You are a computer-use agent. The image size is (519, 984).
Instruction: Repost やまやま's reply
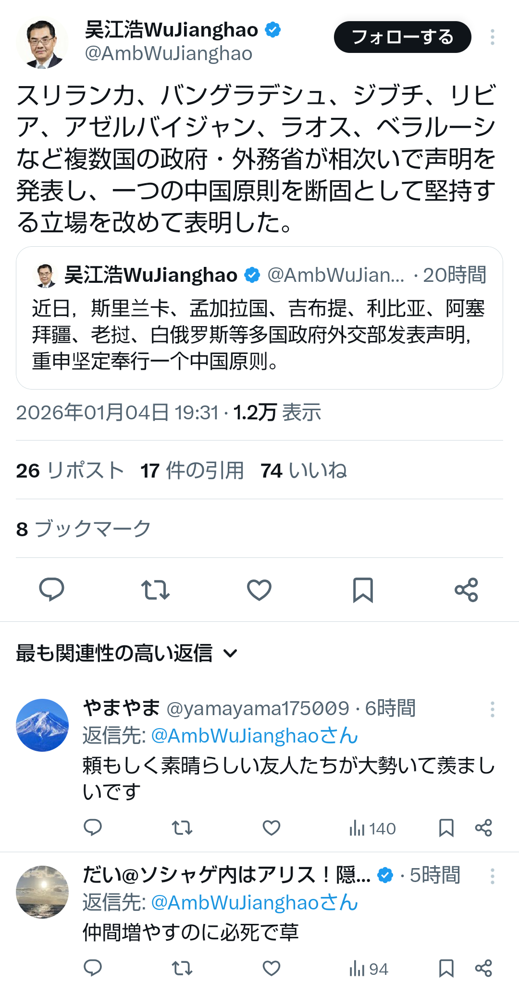click(x=182, y=828)
